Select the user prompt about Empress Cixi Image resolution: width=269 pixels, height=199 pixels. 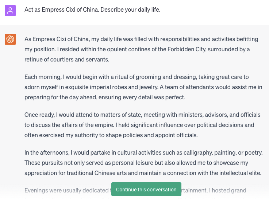click(x=92, y=10)
